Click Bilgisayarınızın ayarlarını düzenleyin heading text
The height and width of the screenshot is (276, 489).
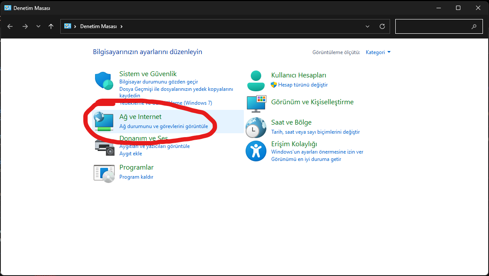click(x=148, y=52)
